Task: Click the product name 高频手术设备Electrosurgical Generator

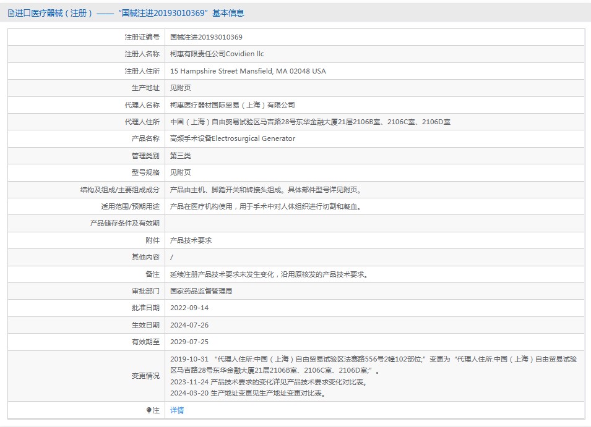Action: tap(233, 139)
